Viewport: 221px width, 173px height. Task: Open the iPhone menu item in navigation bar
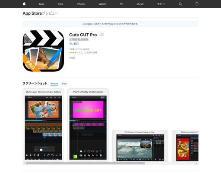(x=81, y=4)
